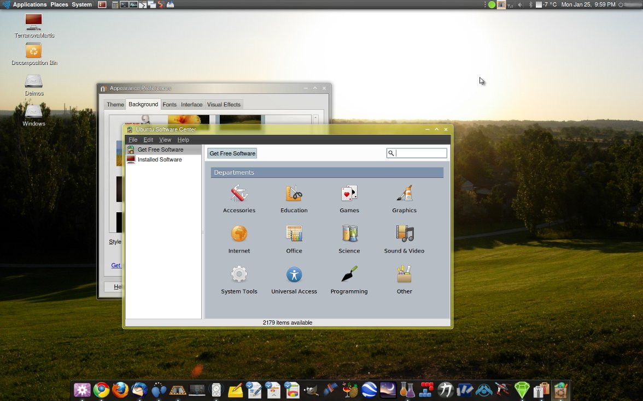Viewport: 643px width, 401px height.
Task: Open the Office department
Action: (x=294, y=240)
